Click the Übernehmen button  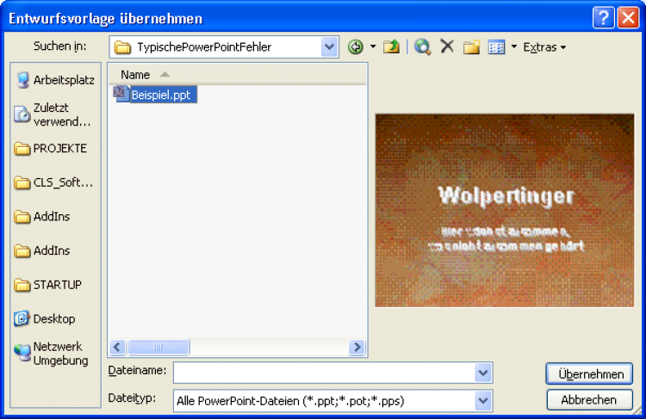[590, 374]
